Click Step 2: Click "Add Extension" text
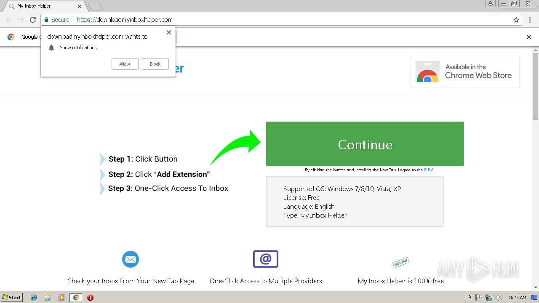539x303 pixels. pos(159,174)
